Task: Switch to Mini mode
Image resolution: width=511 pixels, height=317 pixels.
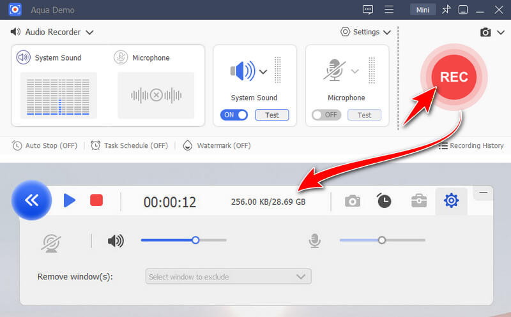Action: coord(423,10)
